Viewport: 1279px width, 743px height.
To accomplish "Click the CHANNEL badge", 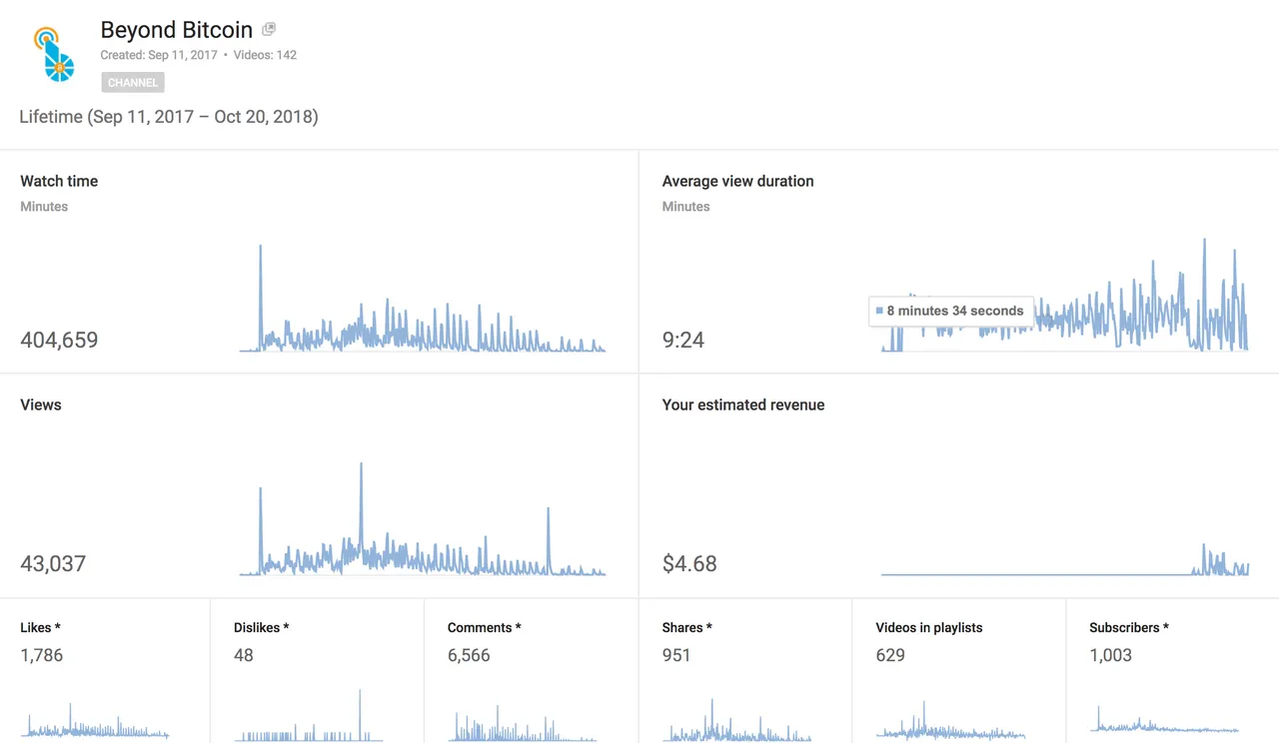I will (133, 83).
